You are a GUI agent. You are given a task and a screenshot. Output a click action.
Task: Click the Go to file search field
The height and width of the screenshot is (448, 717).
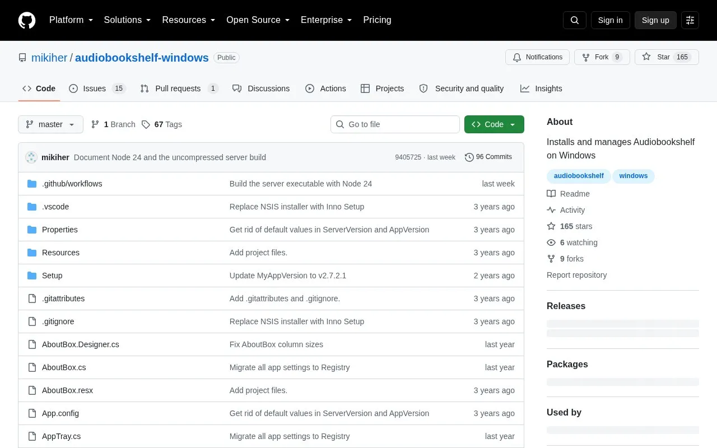point(395,124)
